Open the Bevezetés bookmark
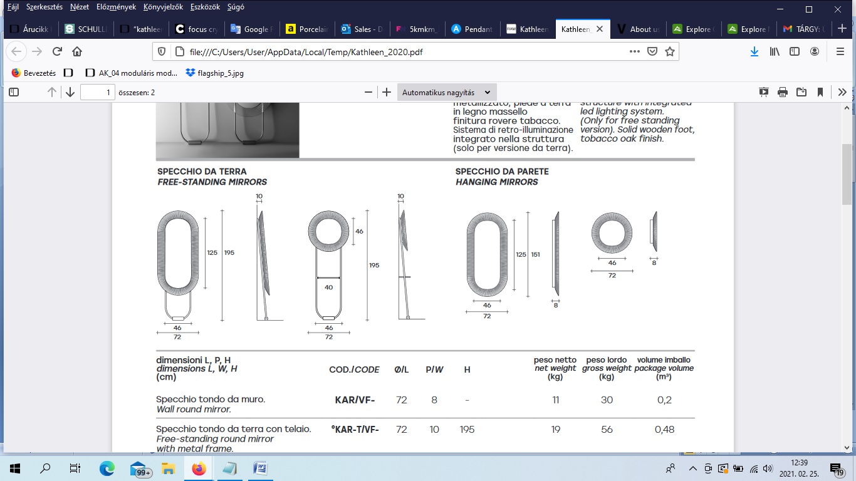The image size is (856, 481). click(34, 73)
